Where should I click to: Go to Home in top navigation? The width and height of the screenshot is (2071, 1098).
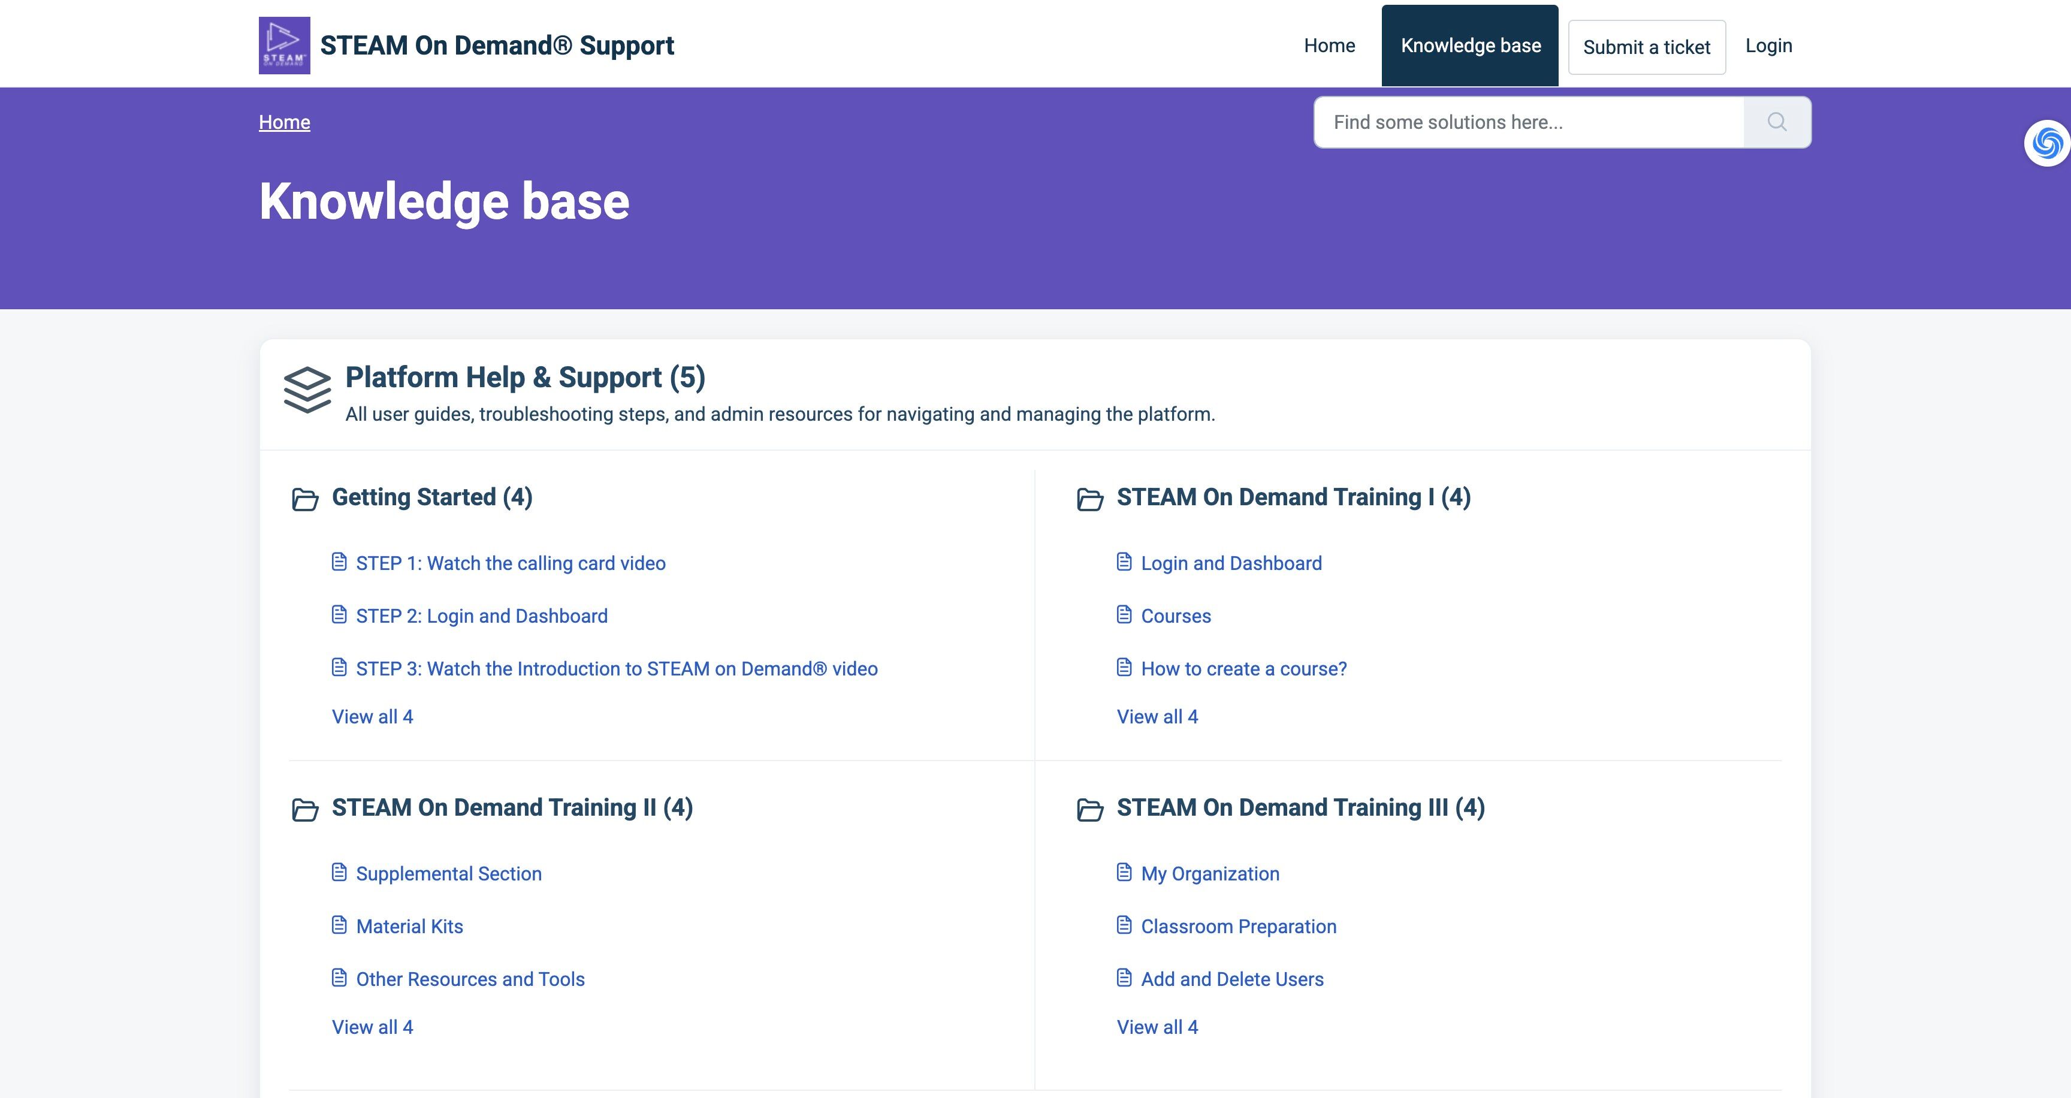pos(1329,46)
